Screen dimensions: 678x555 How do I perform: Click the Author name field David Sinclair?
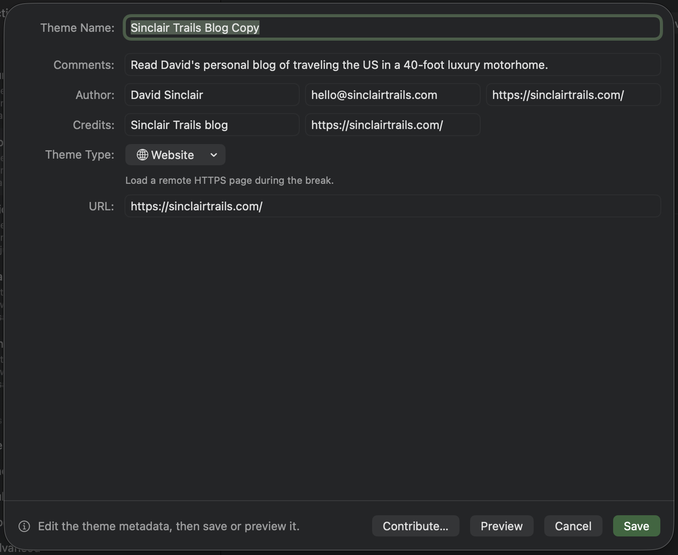(212, 95)
